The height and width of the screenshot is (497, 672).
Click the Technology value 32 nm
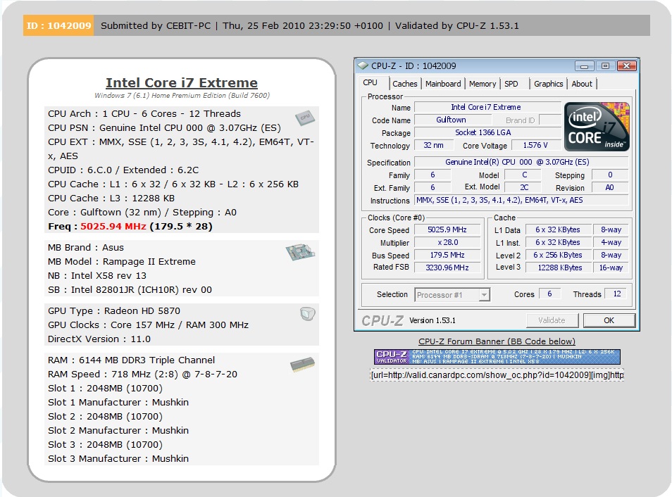point(433,145)
